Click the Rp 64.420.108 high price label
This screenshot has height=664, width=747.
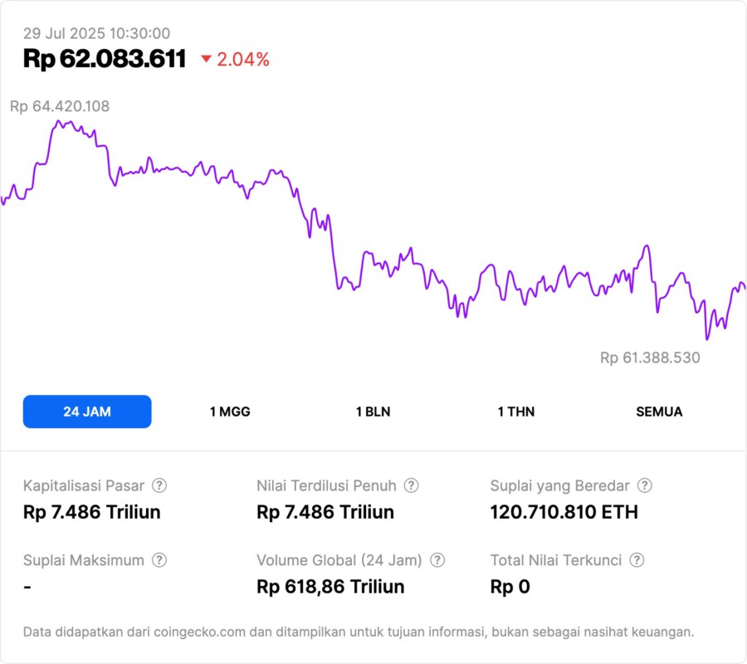60,106
